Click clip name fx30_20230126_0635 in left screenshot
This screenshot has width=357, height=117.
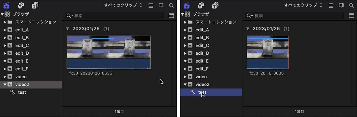[91, 73]
